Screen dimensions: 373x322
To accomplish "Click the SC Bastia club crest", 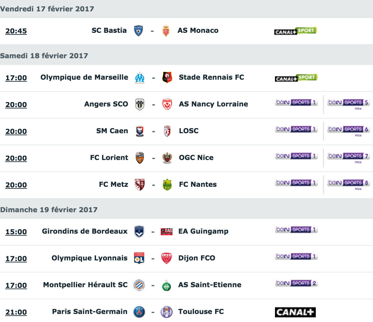I will coord(138,31).
